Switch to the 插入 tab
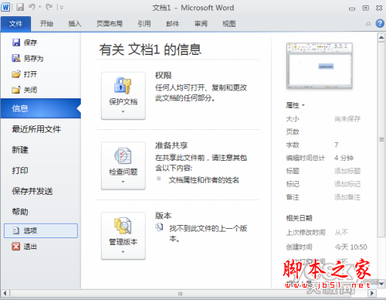 (75, 24)
